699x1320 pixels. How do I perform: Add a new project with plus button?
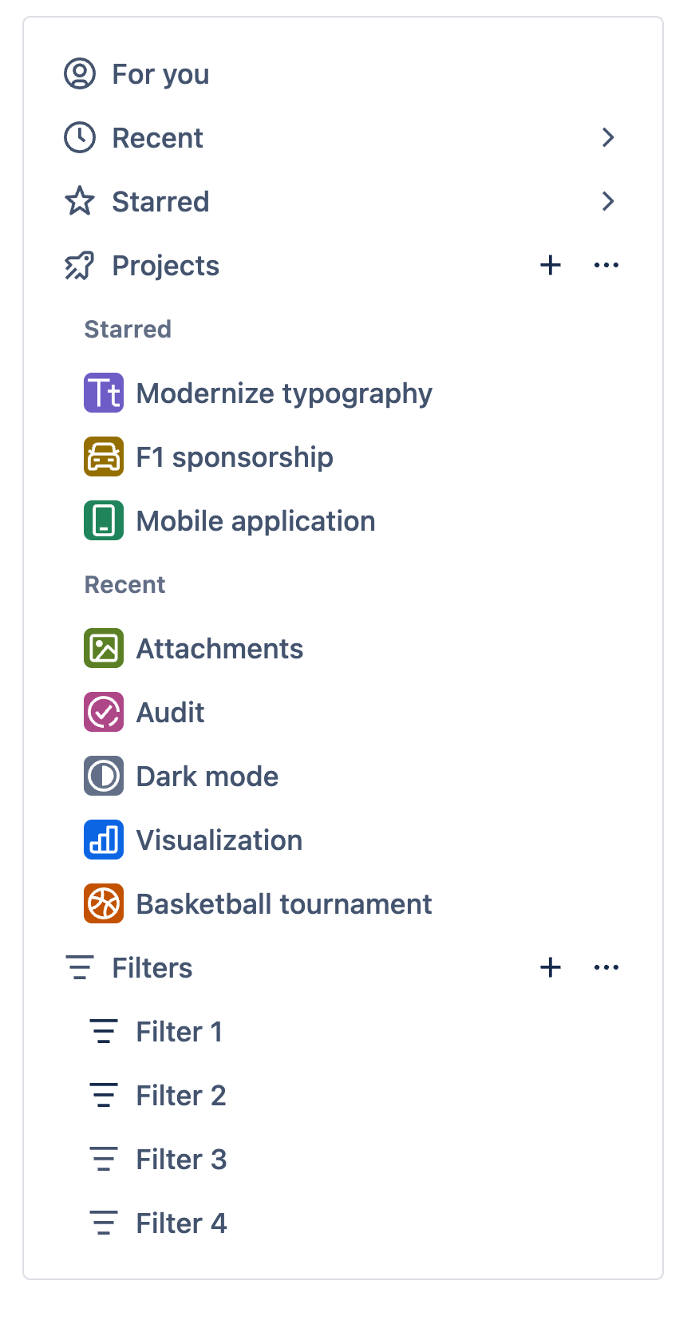coord(551,265)
